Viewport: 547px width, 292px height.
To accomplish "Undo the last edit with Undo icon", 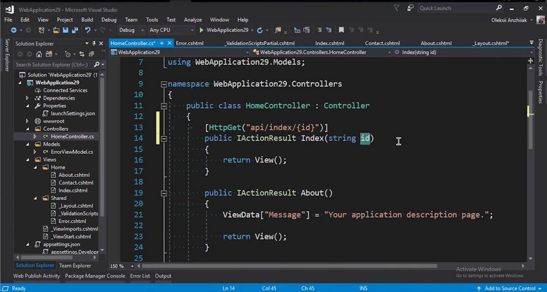I will [88, 30].
